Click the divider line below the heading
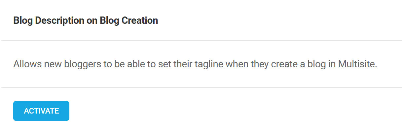Image resolution: width=403 pixels, height=136 pixels. click(x=201, y=41)
